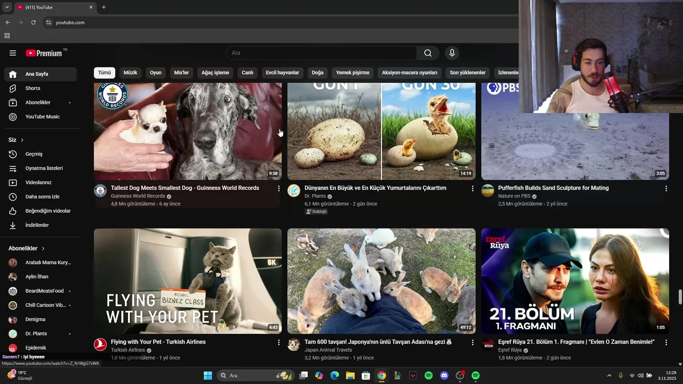683x384 pixels.
Task: Open more options for Pufferfish video
Action: click(x=666, y=188)
